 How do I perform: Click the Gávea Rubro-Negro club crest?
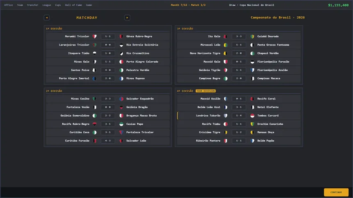121,36
